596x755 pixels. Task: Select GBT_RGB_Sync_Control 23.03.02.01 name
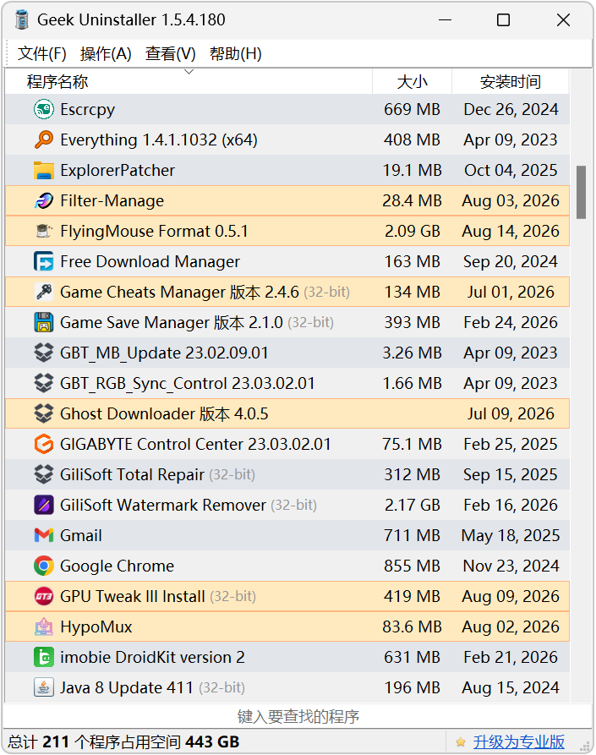tap(188, 383)
